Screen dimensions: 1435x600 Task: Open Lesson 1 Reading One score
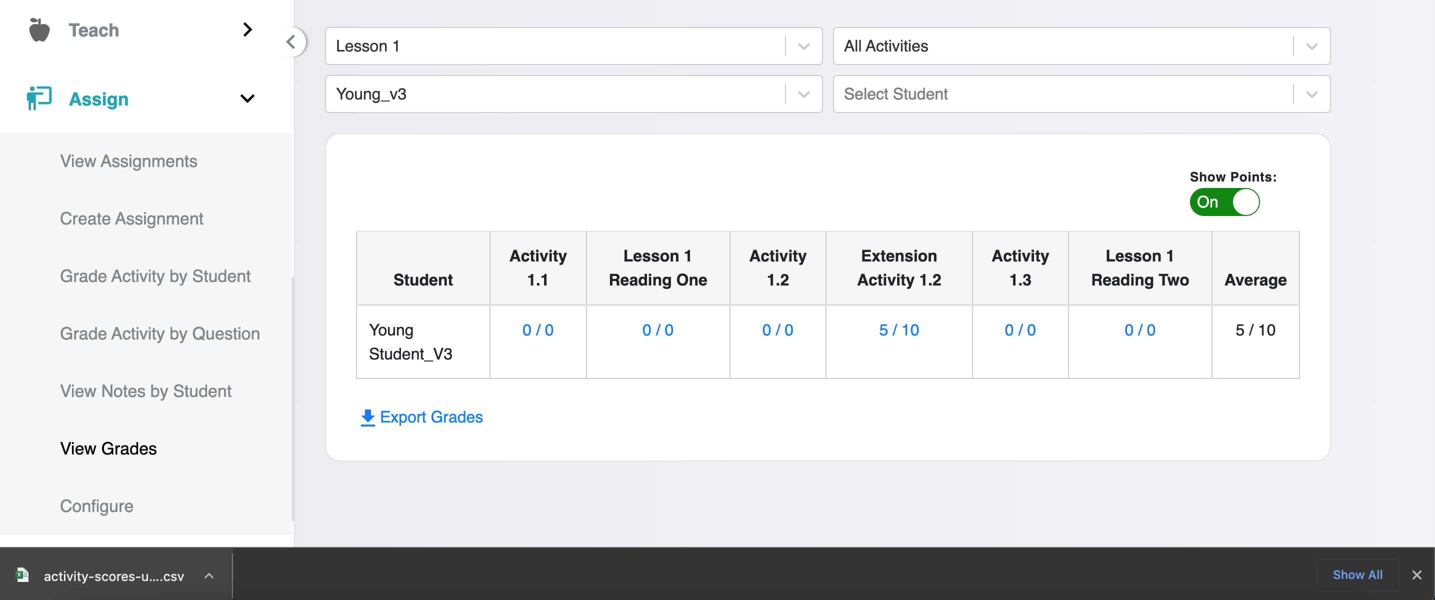pyautogui.click(x=657, y=330)
